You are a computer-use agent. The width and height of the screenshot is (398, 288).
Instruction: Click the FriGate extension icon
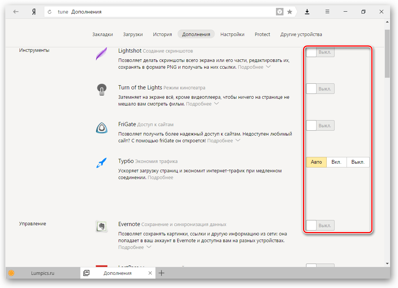click(x=101, y=128)
